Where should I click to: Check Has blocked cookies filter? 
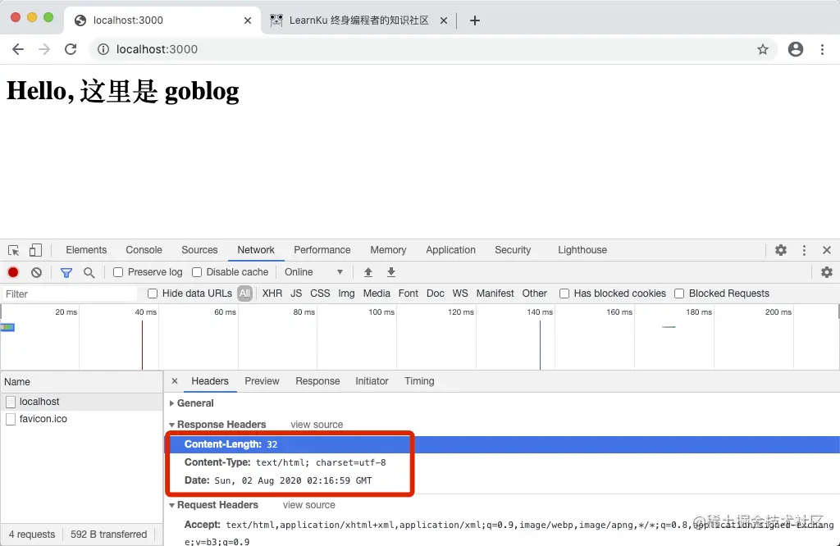[x=564, y=293]
